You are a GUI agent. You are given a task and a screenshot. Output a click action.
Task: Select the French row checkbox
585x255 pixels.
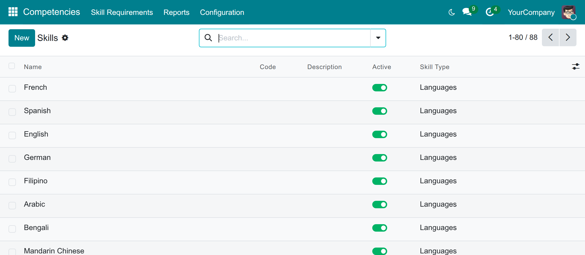(x=12, y=89)
